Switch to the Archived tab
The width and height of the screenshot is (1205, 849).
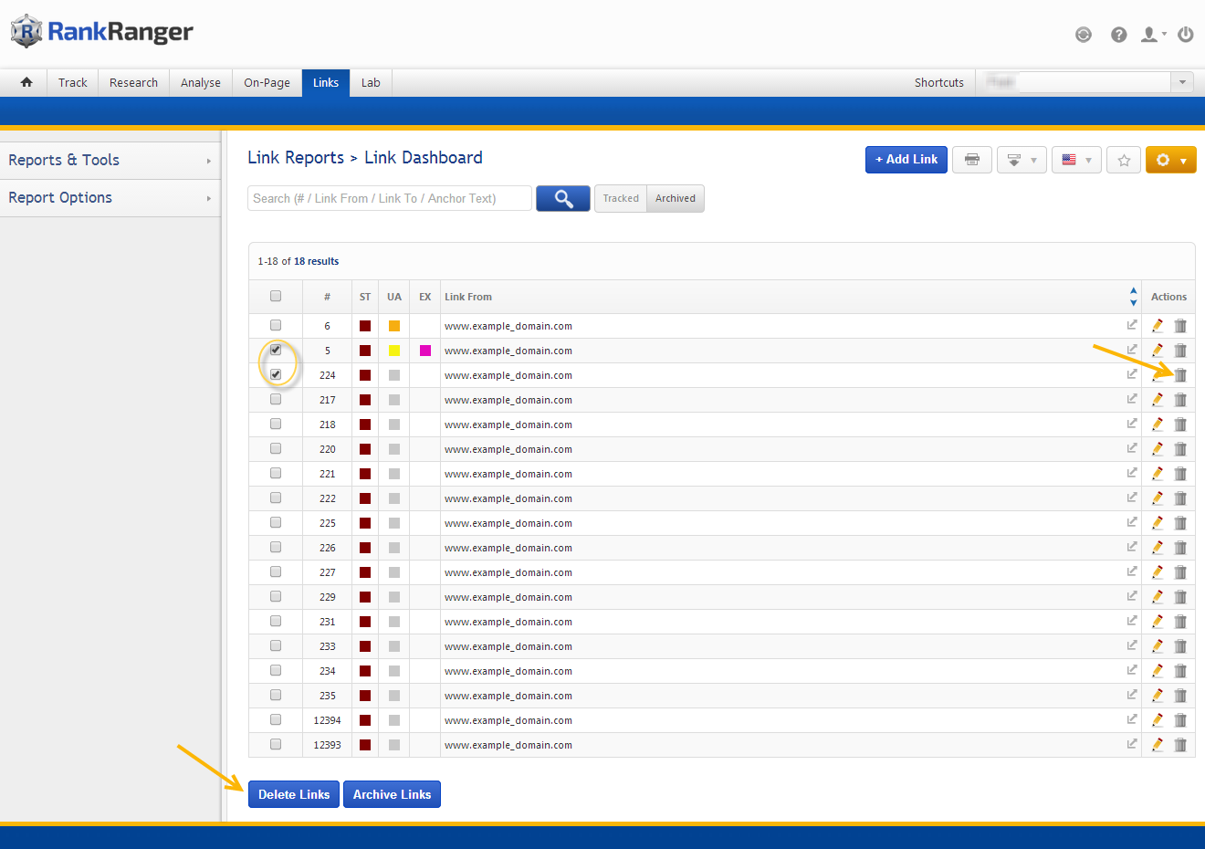[675, 198]
